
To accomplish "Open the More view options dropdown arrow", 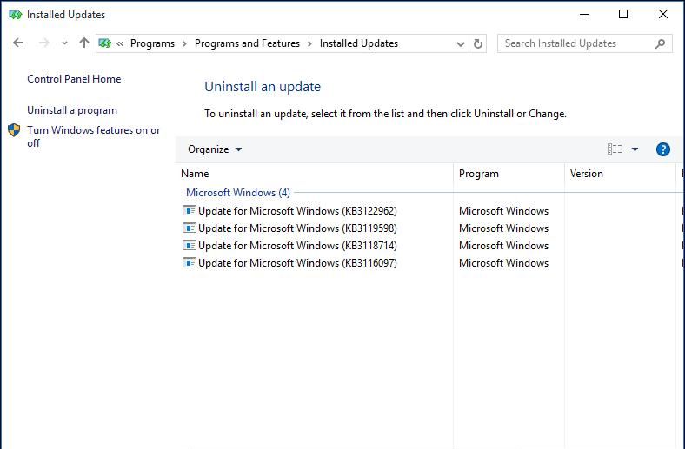I will tap(635, 149).
